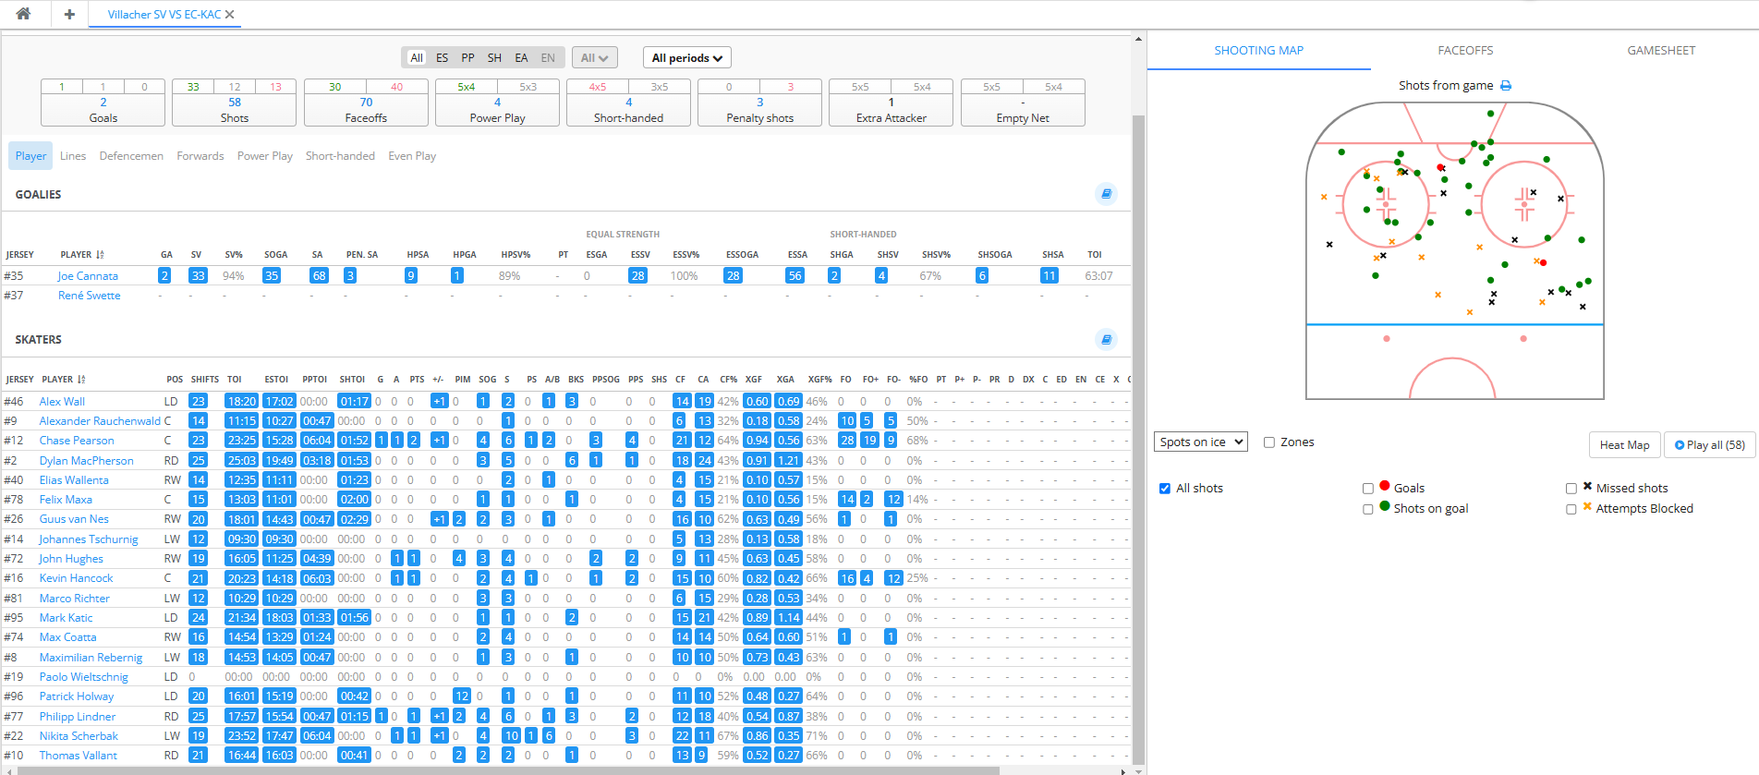This screenshot has width=1759, height=775.
Task: Open a new tab with the plus icon
Action: coord(69,14)
